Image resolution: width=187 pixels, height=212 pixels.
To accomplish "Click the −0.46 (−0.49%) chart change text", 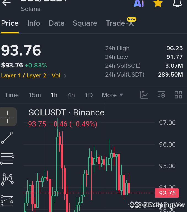I will (74, 124).
